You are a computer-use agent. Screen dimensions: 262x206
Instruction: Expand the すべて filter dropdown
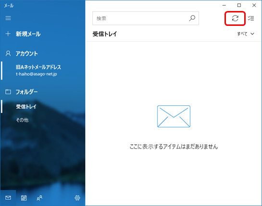246,34
